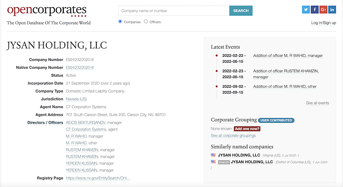
Task: Open the first YERDEN KUSSAIN, manager link
Action: [82, 163]
